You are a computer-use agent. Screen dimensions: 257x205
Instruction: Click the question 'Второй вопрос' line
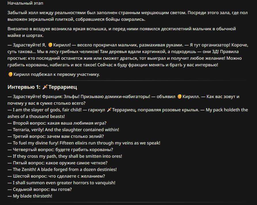[57, 123]
